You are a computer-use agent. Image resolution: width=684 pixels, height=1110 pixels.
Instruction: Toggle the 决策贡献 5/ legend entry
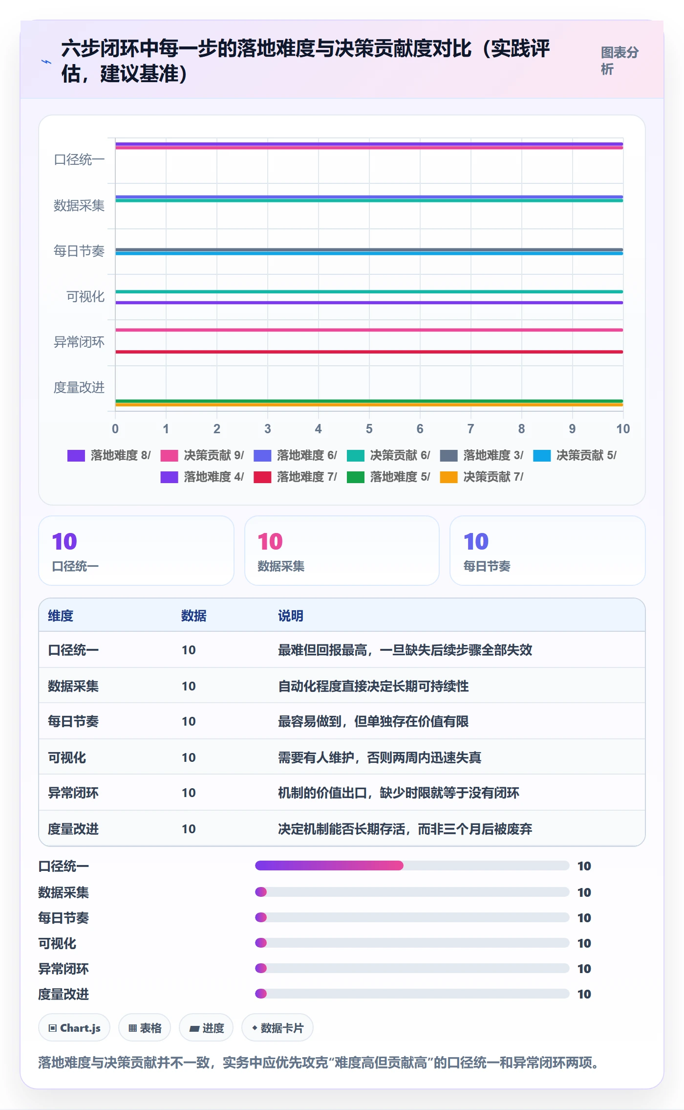pos(575,455)
